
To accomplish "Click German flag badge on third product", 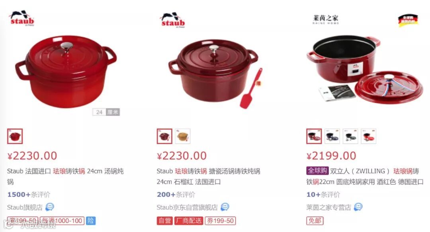I will tap(408, 21).
